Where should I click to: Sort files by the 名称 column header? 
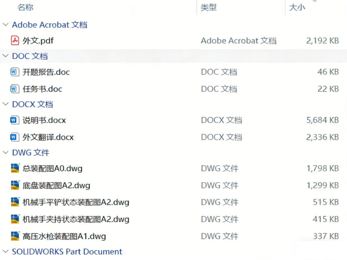(x=26, y=7)
